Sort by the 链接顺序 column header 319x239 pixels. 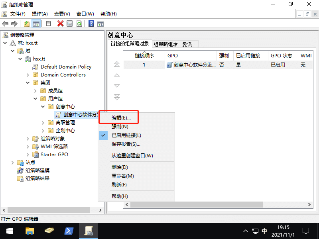[x=144, y=56]
